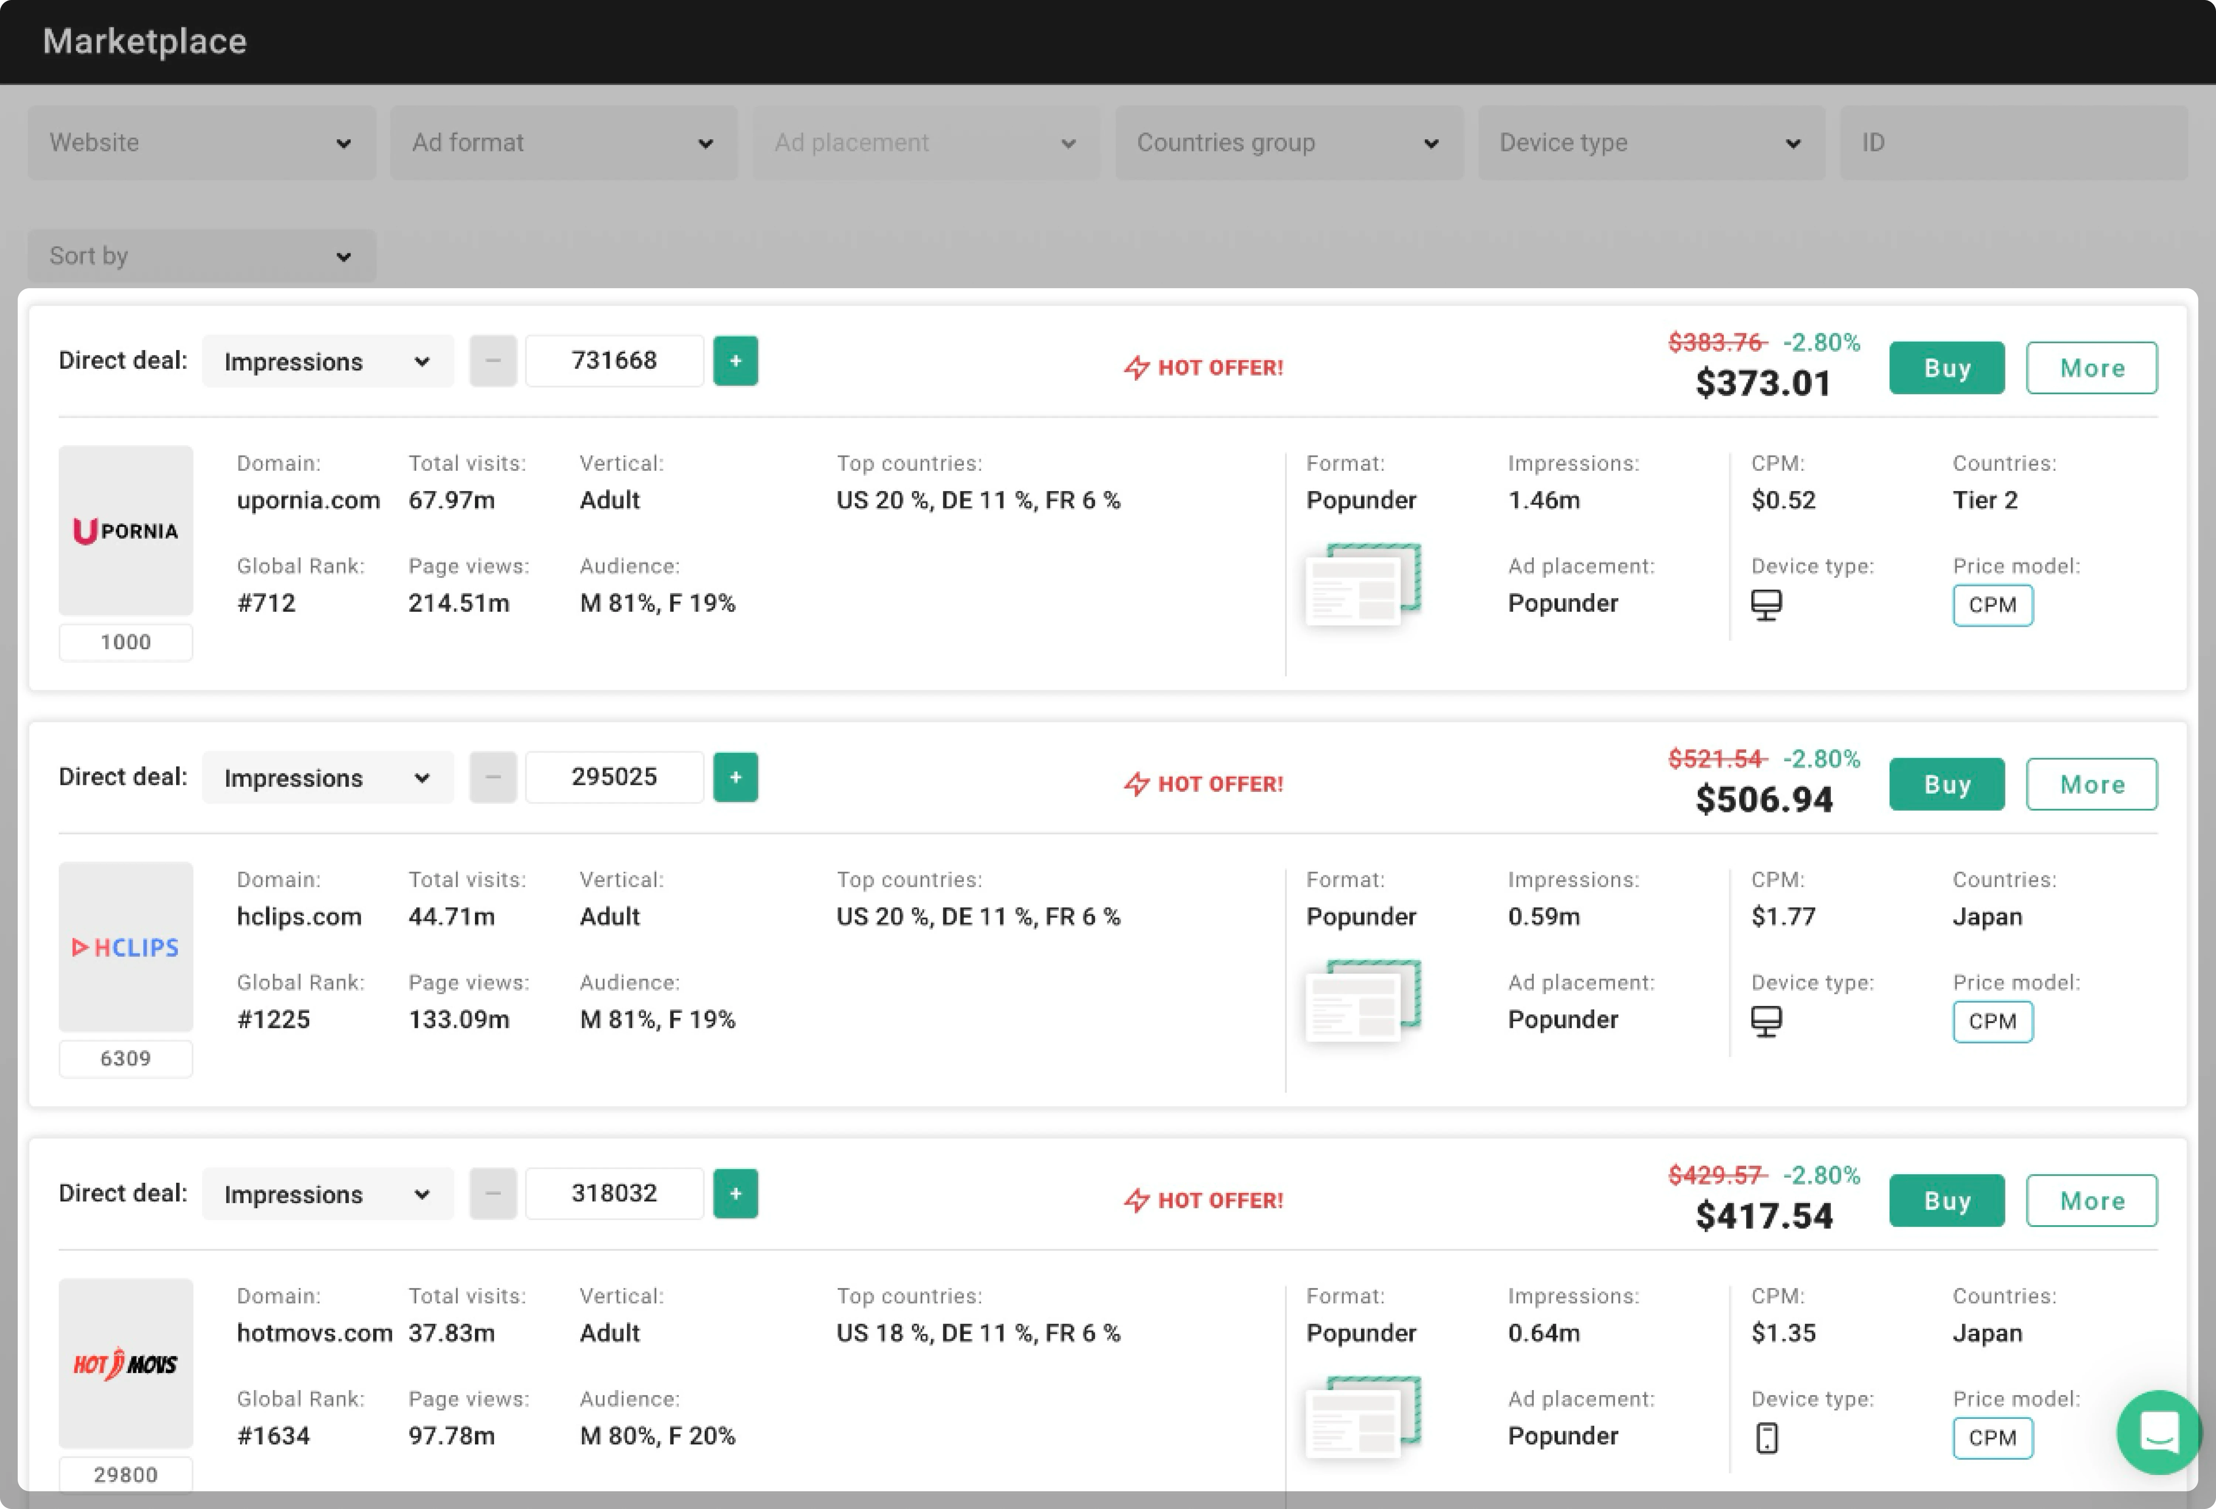The width and height of the screenshot is (2216, 1509).
Task: Click the Upornia site logo thumbnail
Action: [126, 530]
